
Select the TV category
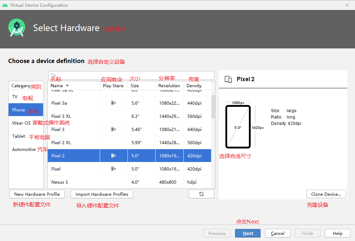click(26, 97)
